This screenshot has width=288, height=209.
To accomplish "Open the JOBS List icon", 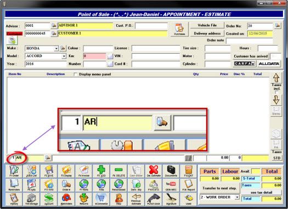I will coord(31,171).
